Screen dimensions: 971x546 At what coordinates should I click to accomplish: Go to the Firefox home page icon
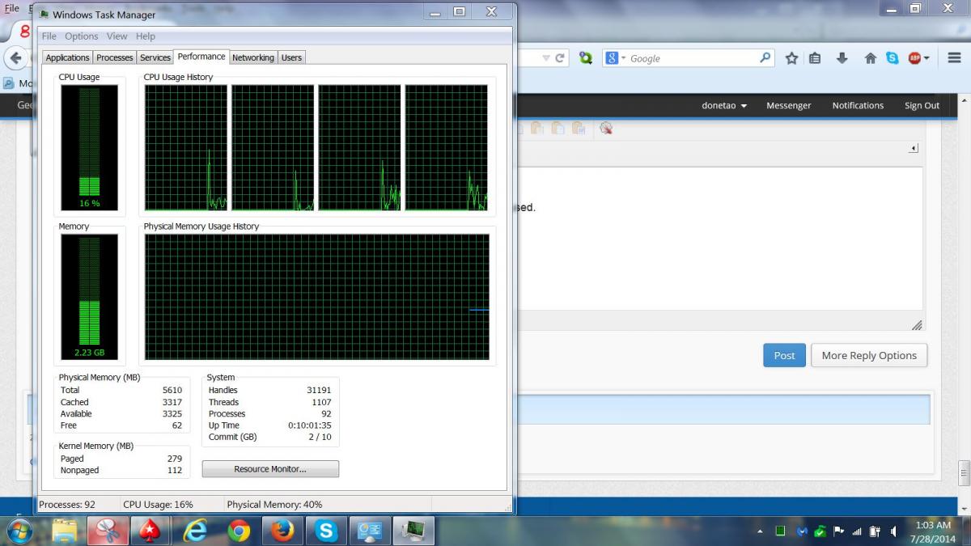pos(871,58)
